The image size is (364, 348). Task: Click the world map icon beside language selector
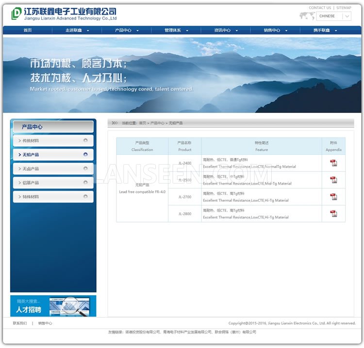click(x=307, y=16)
